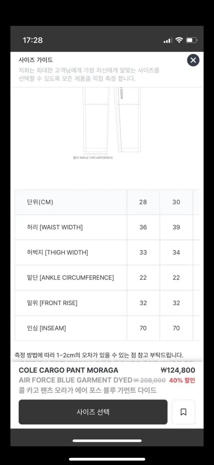Viewport: 214px width, 465px height.
Task: Tap the 허벅지 [THIGH WIDTH] row label
Action: [57, 253]
